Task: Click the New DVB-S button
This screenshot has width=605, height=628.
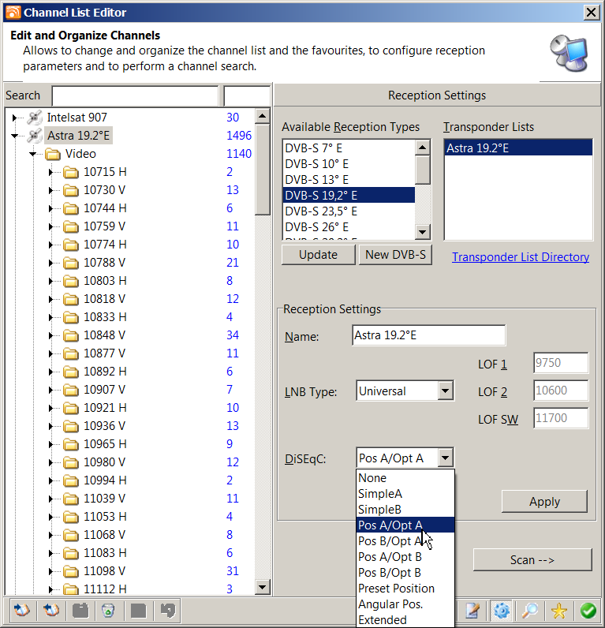Action: 395,255
